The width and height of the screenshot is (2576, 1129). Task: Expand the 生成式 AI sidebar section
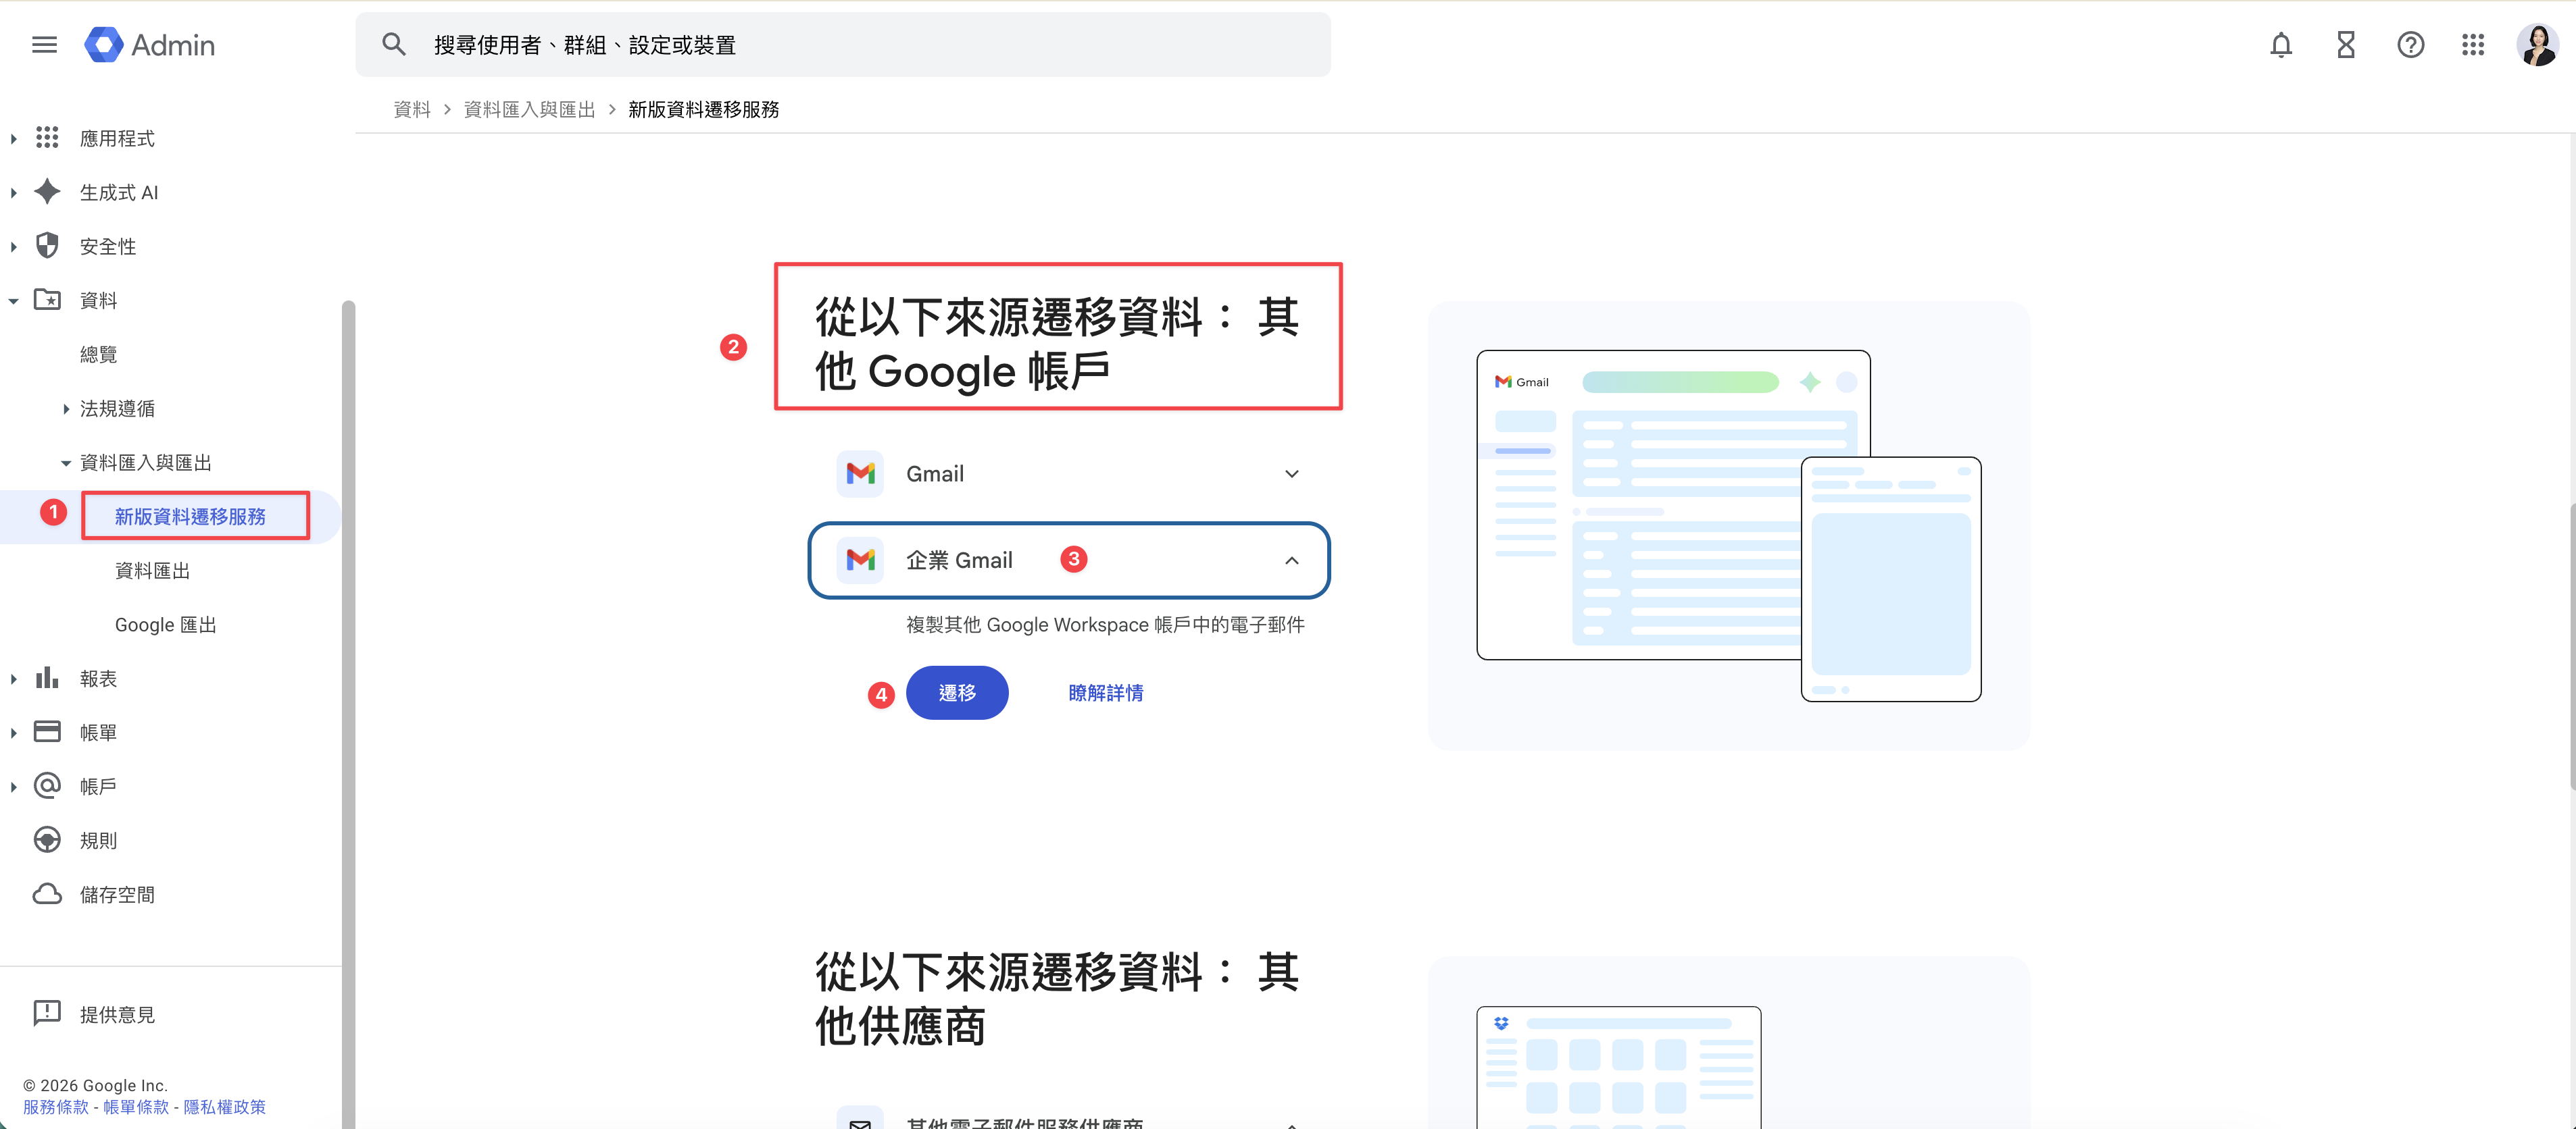14,193
